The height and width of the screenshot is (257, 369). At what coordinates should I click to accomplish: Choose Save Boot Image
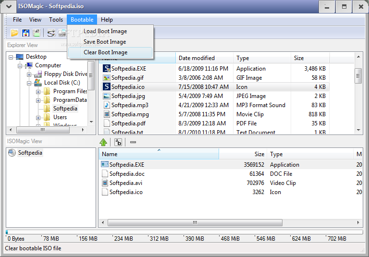pos(111,42)
